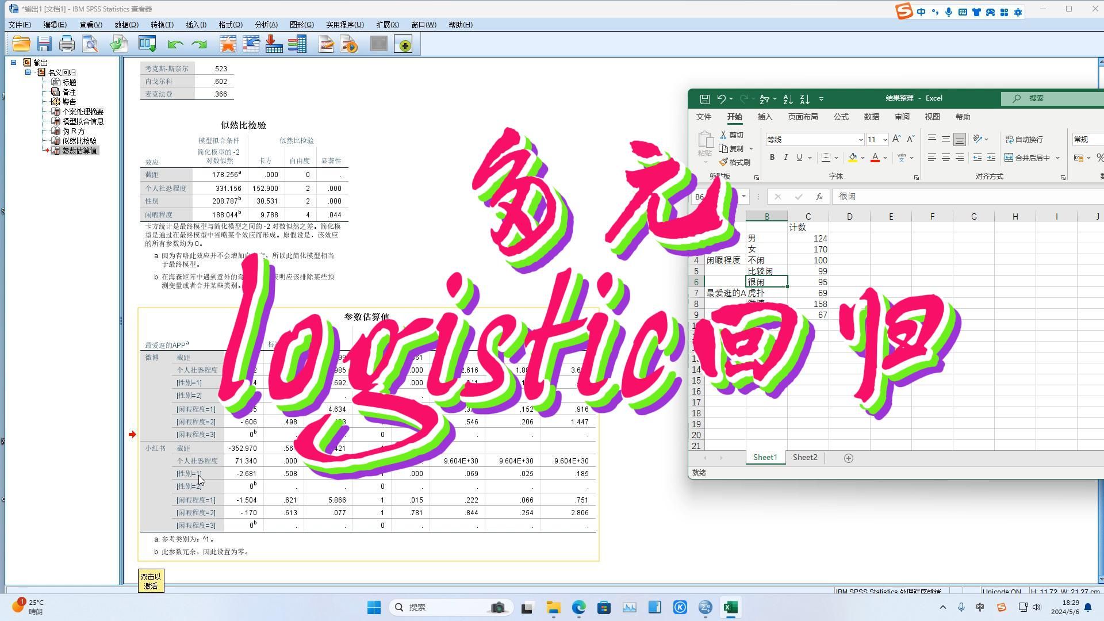Activate the Format Painter in Excel
This screenshot has height=621, width=1104.
pos(735,162)
